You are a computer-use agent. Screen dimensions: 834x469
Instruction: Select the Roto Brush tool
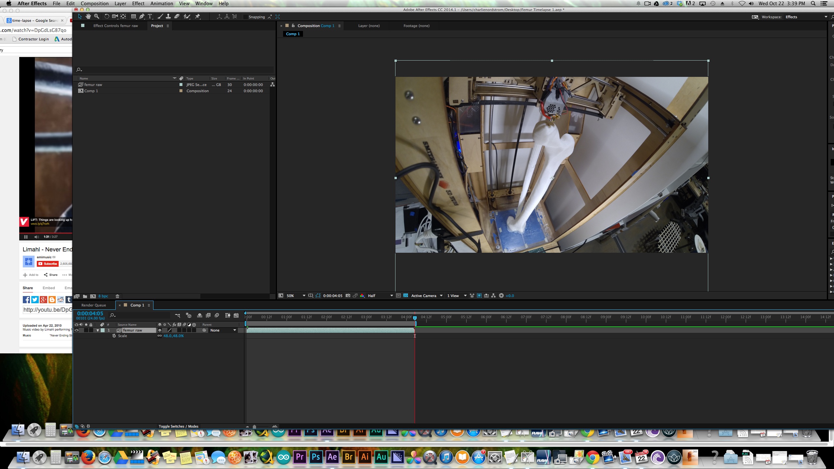(187, 17)
